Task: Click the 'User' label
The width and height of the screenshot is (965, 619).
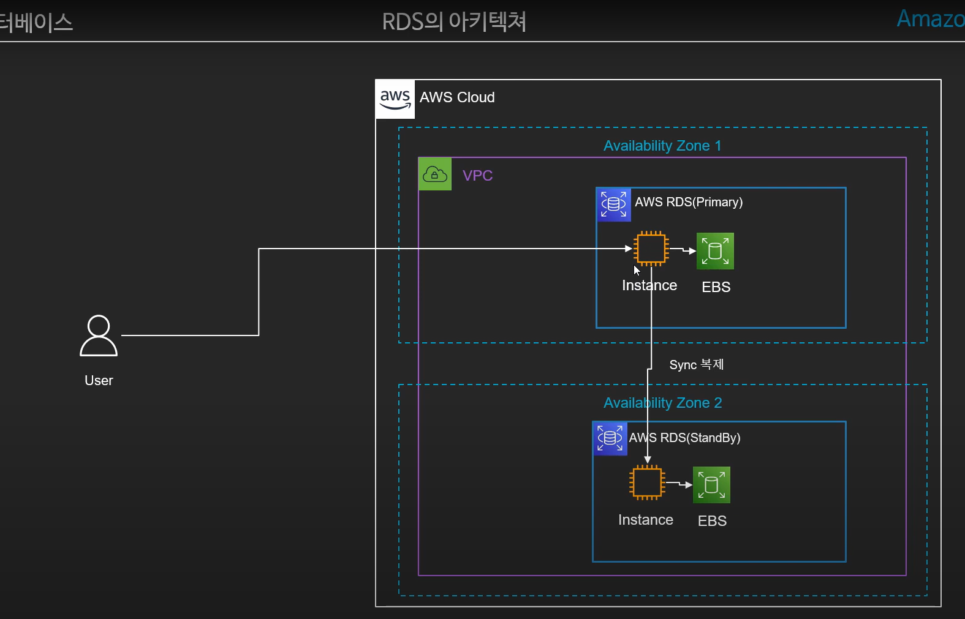Action: [99, 380]
